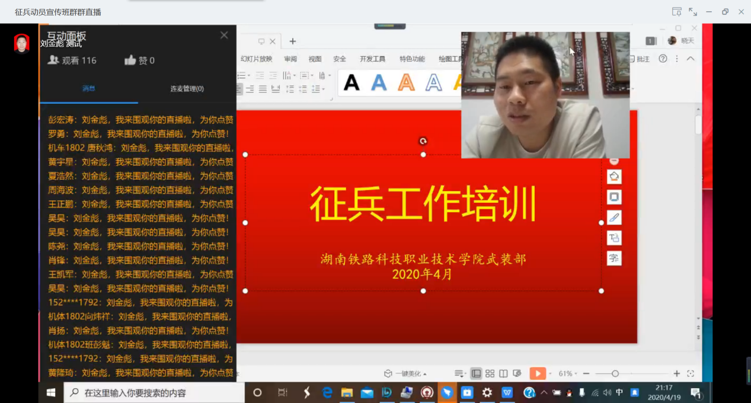The width and height of the screenshot is (751, 403).
Task: Click the decrease indent icon
Action: [x=260, y=76]
